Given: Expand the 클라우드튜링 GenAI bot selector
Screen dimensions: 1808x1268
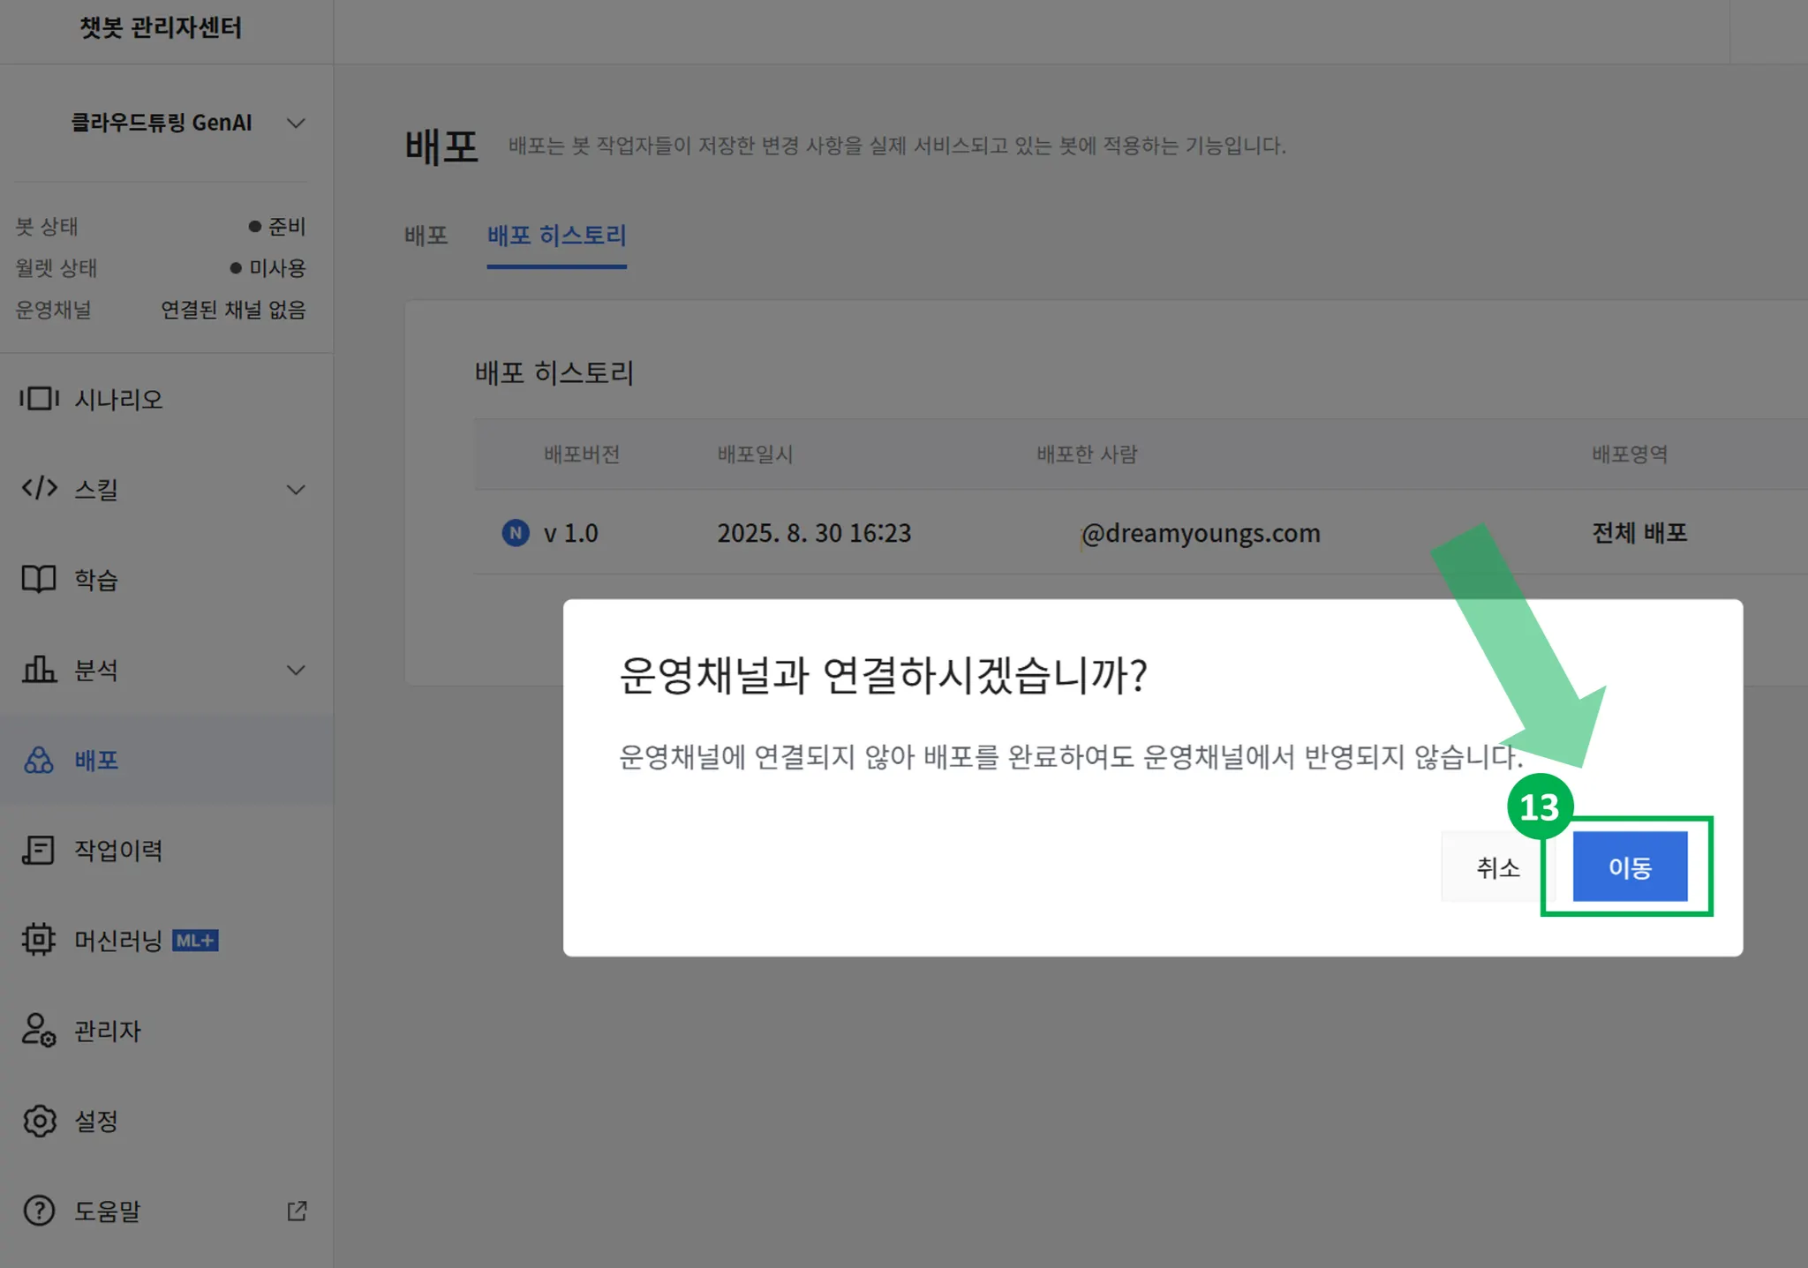Looking at the screenshot, I should 296,123.
